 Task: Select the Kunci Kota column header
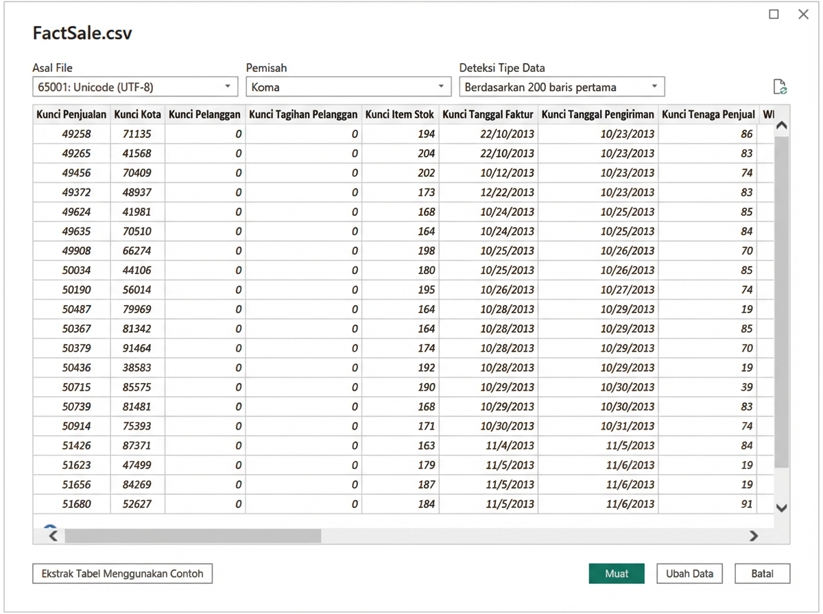137,114
